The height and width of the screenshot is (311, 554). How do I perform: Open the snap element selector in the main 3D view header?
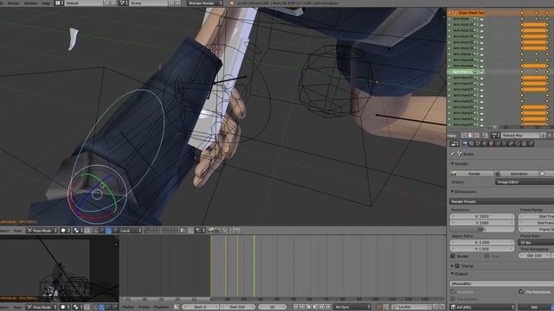coord(200,231)
